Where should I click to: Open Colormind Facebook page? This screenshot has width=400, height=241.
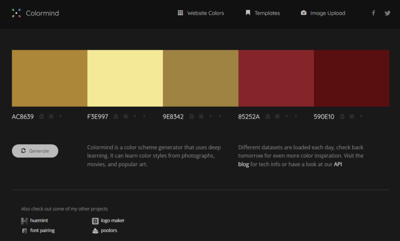[x=373, y=13]
